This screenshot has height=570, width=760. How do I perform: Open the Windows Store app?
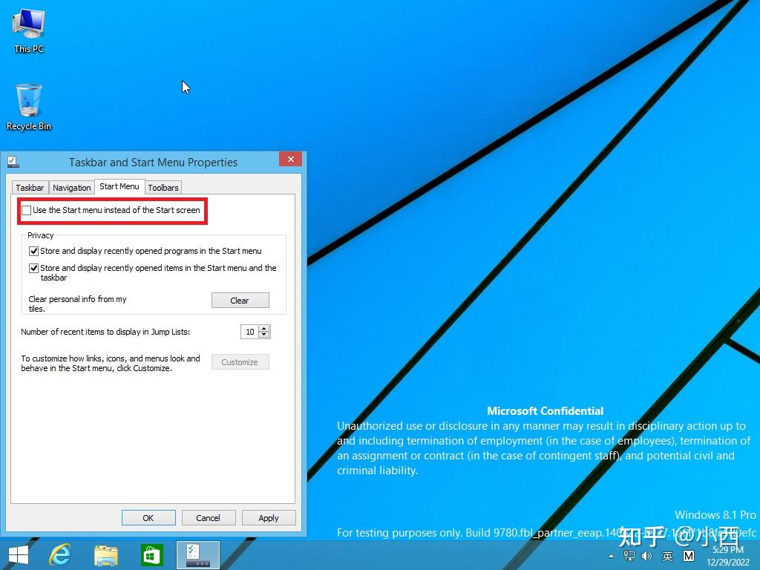click(x=152, y=554)
